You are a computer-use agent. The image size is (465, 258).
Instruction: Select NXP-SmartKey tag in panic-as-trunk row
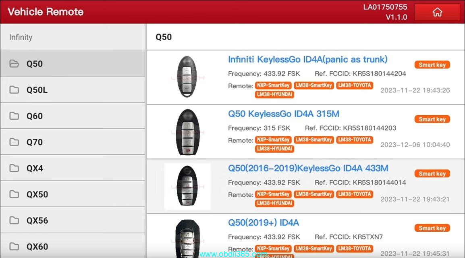pyautogui.click(x=273, y=85)
